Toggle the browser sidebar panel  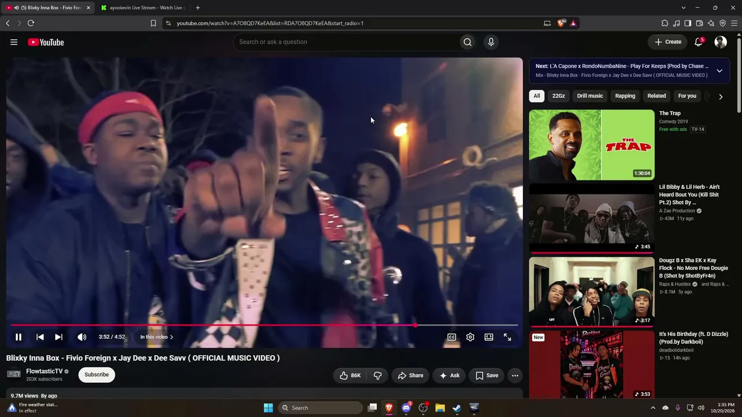click(x=688, y=23)
